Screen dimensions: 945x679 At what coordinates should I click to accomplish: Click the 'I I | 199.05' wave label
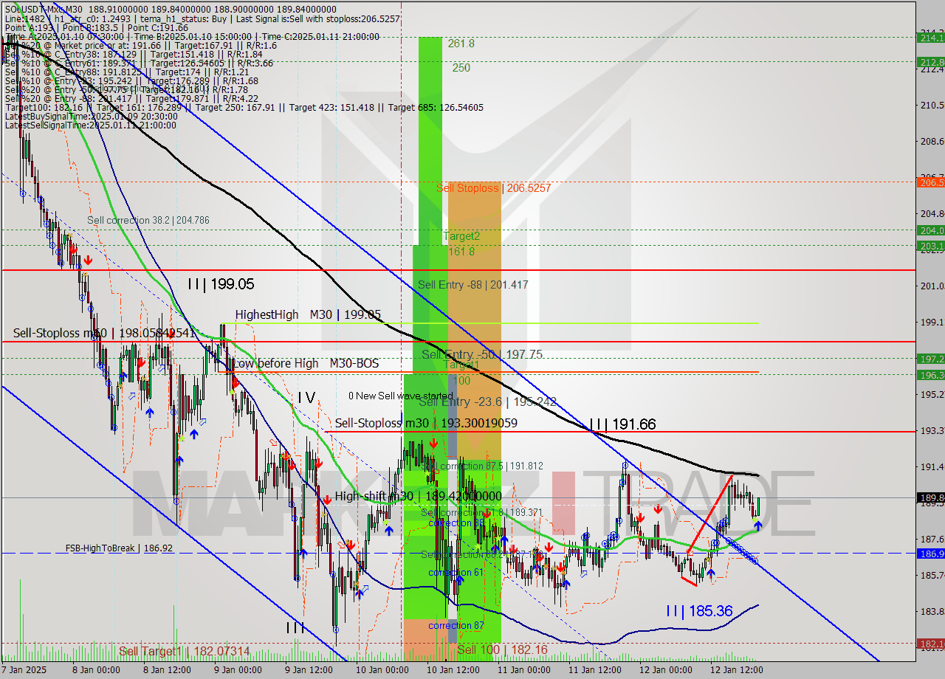pos(221,283)
